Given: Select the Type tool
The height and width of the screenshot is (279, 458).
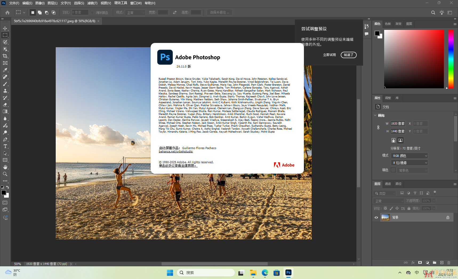Looking at the screenshot, I should [5, 146].
